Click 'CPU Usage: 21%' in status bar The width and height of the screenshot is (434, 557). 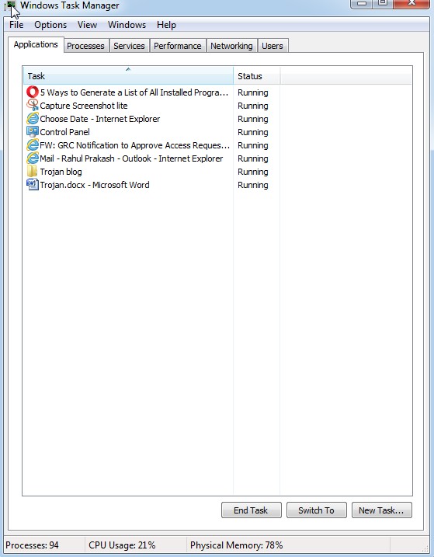click(122, 545)
